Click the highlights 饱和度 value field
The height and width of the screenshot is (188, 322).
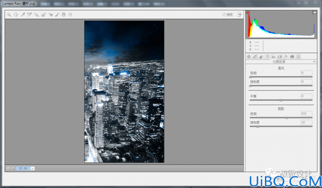tap(306, 82)
